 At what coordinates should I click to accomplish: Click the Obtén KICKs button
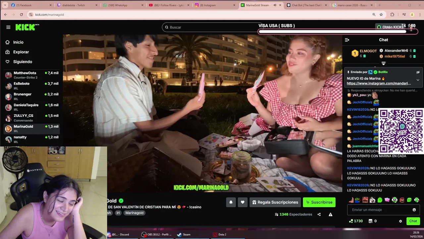(x=390, y=27)
